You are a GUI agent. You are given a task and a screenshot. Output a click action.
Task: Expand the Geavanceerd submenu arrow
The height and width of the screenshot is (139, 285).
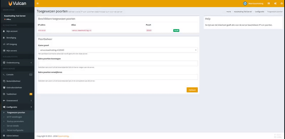tap(31, 100)
